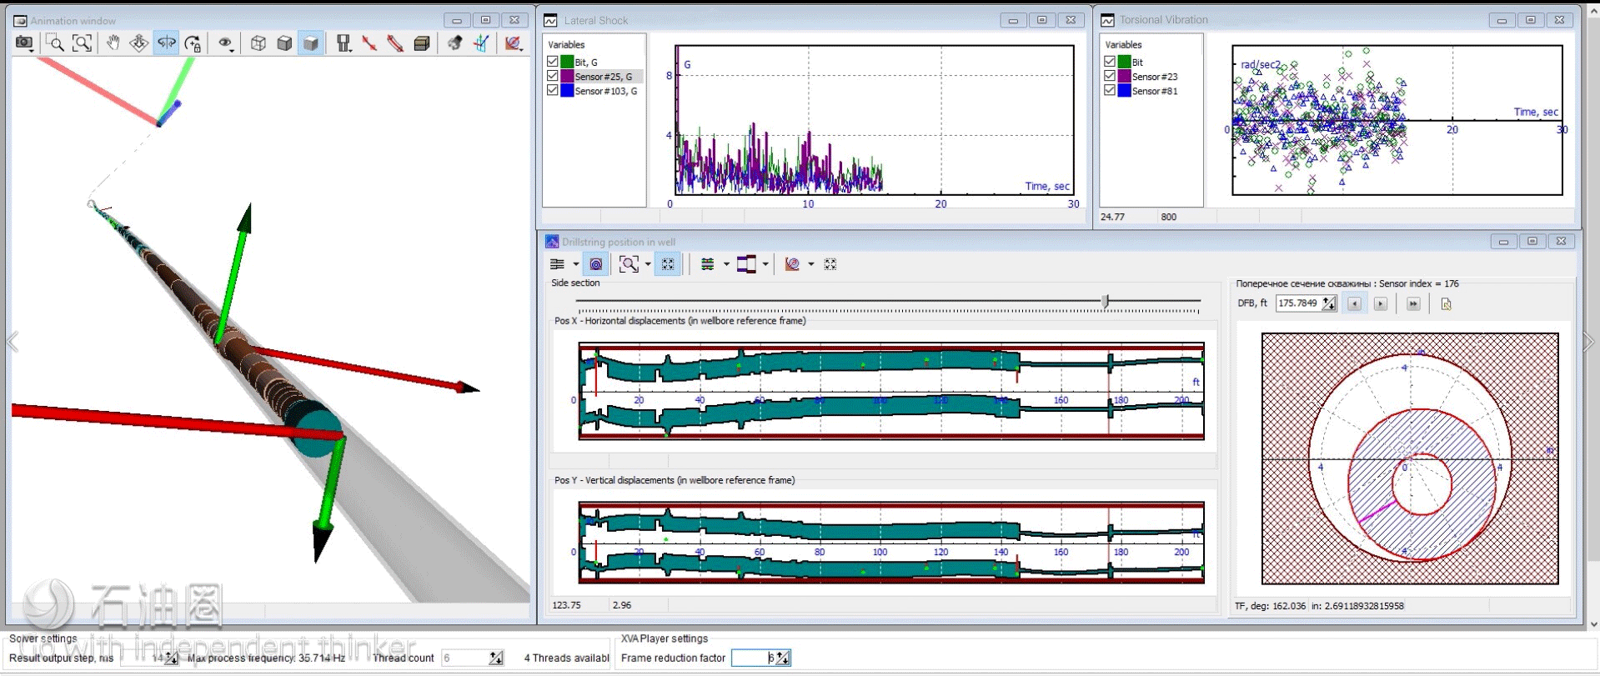1600x676 pixels.
Task: Switch to wireframe cube display
Action: [x=258, y=43]
